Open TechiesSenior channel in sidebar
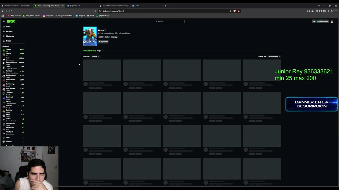 click(13, 76)
